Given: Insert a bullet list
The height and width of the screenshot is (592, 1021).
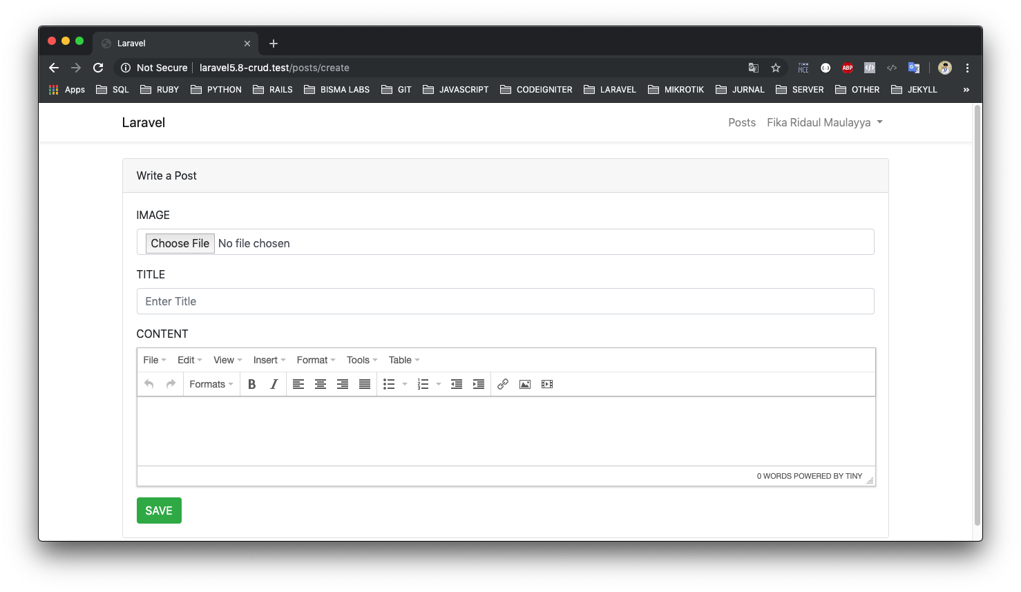Looking at the screenshot, I should pyautogui.click(x=389, y=384).
